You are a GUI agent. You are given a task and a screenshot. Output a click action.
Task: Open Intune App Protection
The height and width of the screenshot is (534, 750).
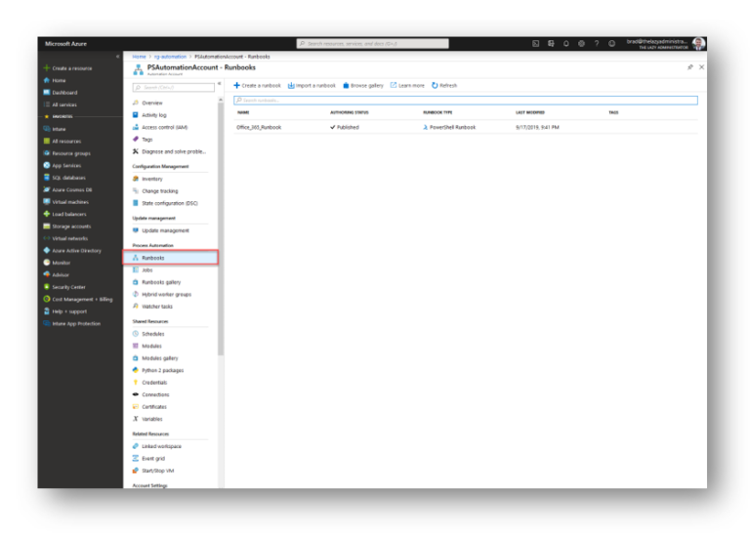coord(71,324)
